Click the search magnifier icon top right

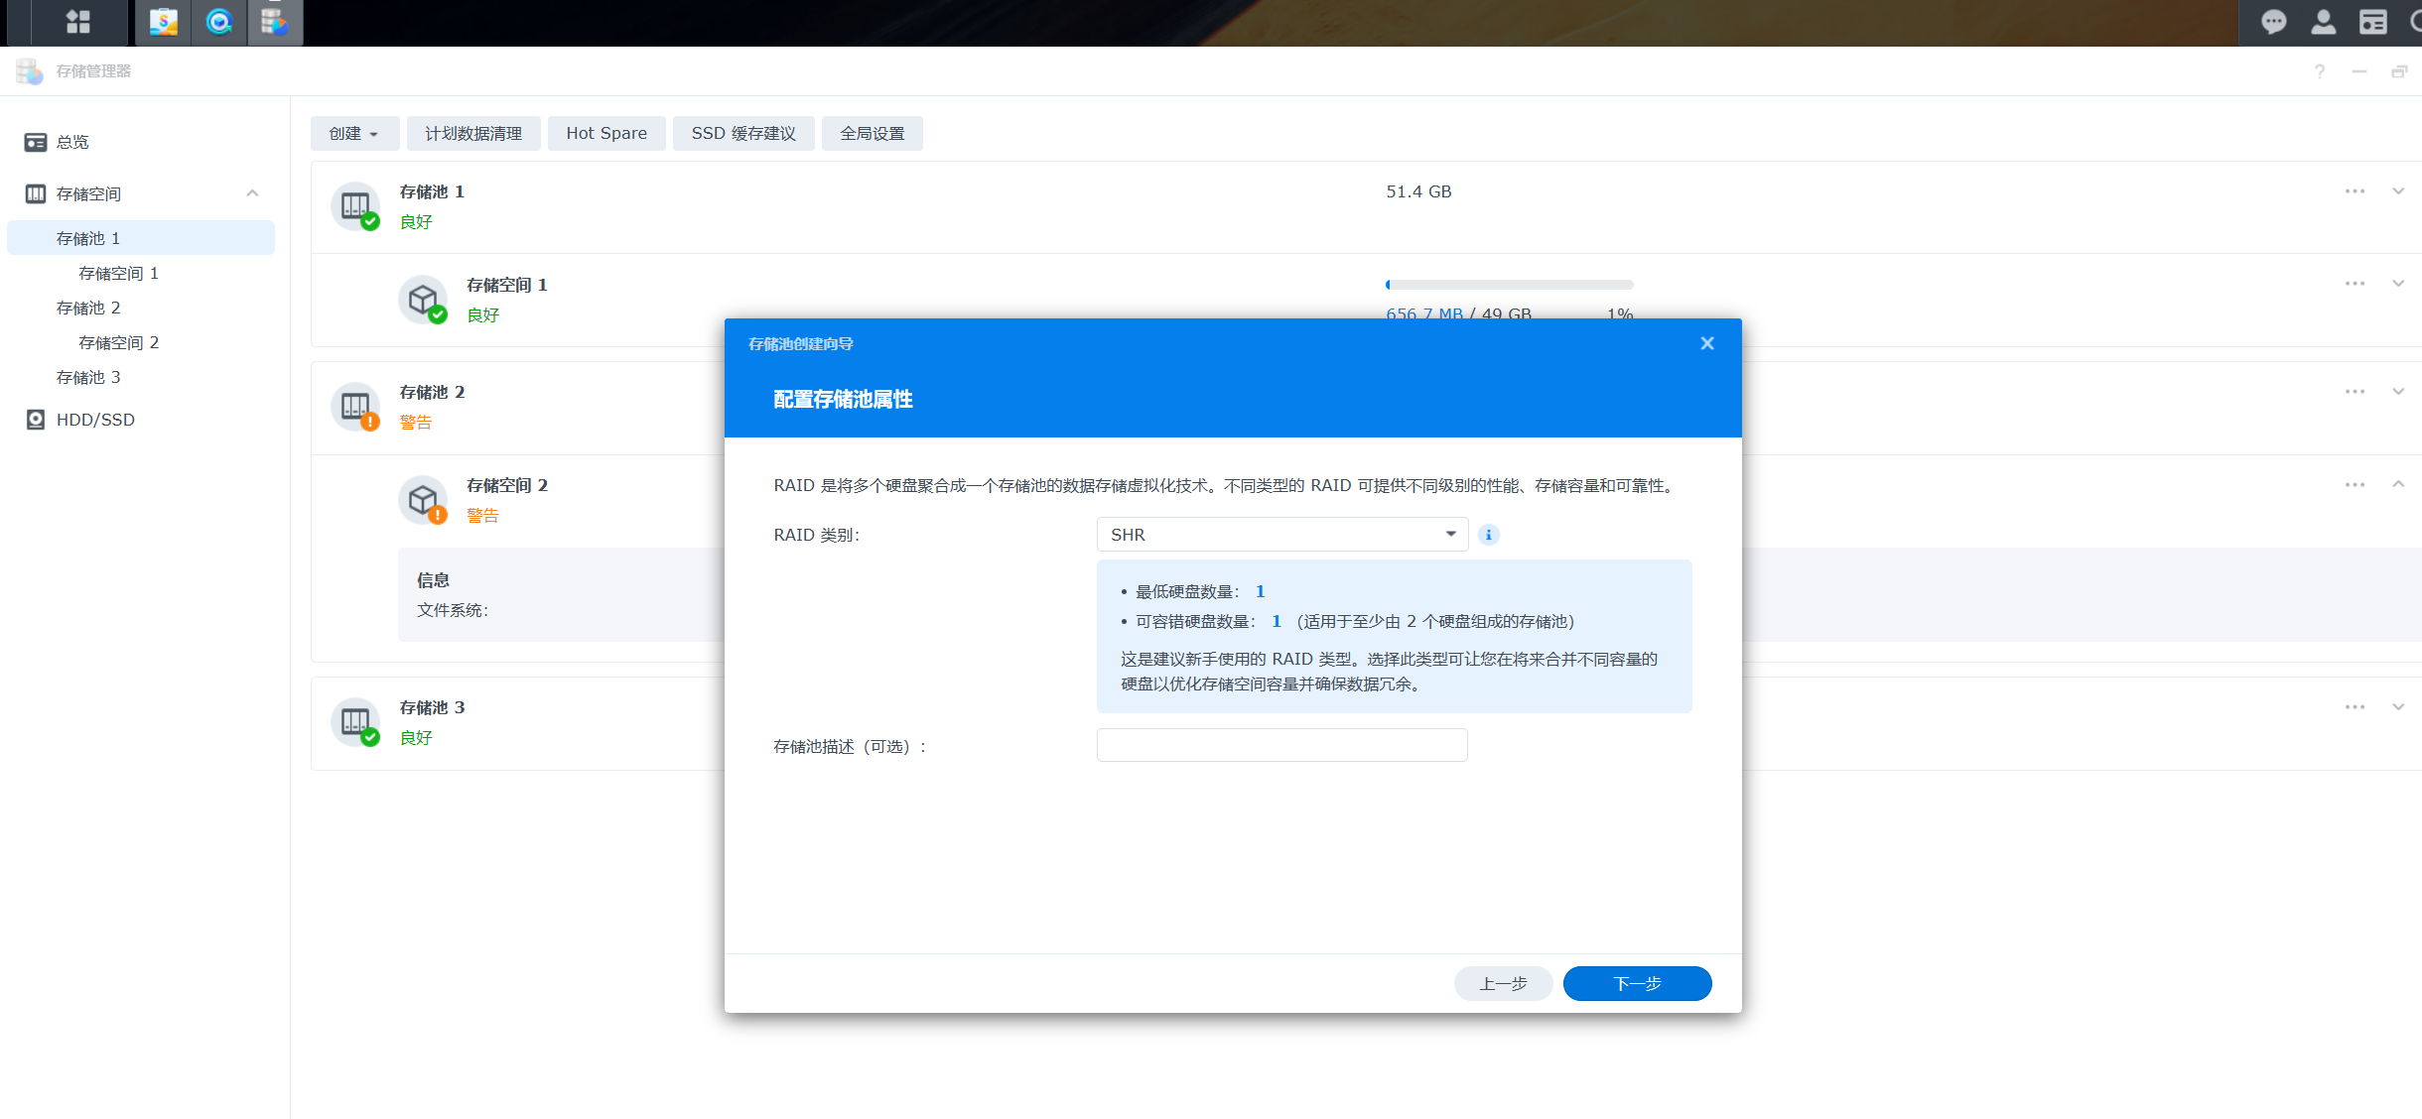pos(2417,21)
